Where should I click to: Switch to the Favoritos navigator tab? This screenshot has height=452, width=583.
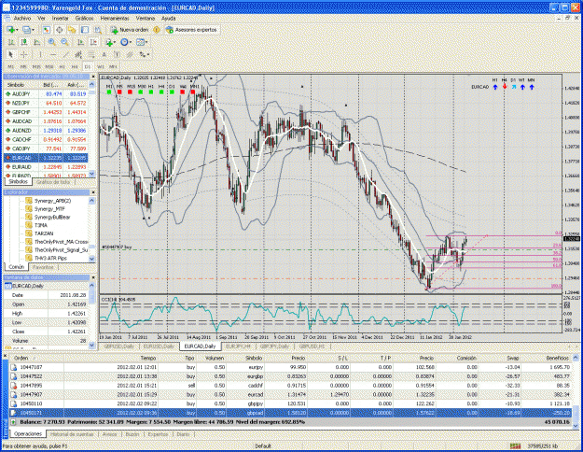coord(43,267)
